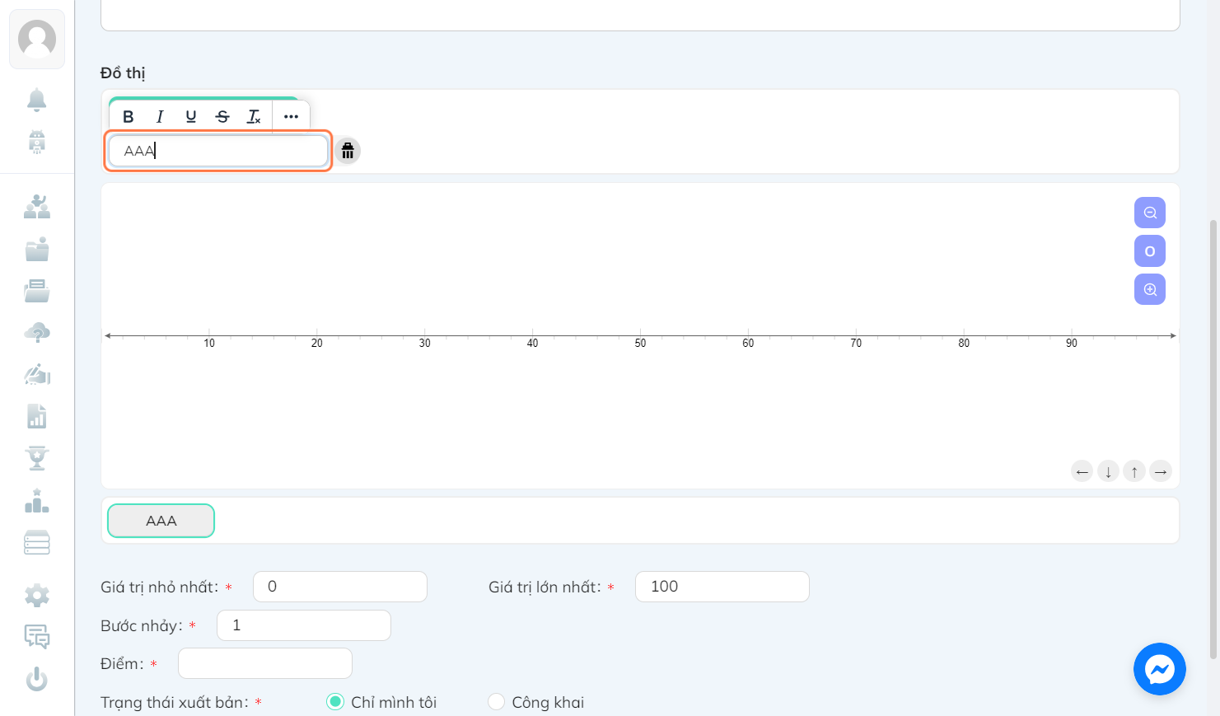This screenshot has height=716, width=1220.
Task: Select 'Chỉ mình tôi' radio option
Action: pos(334,702)
